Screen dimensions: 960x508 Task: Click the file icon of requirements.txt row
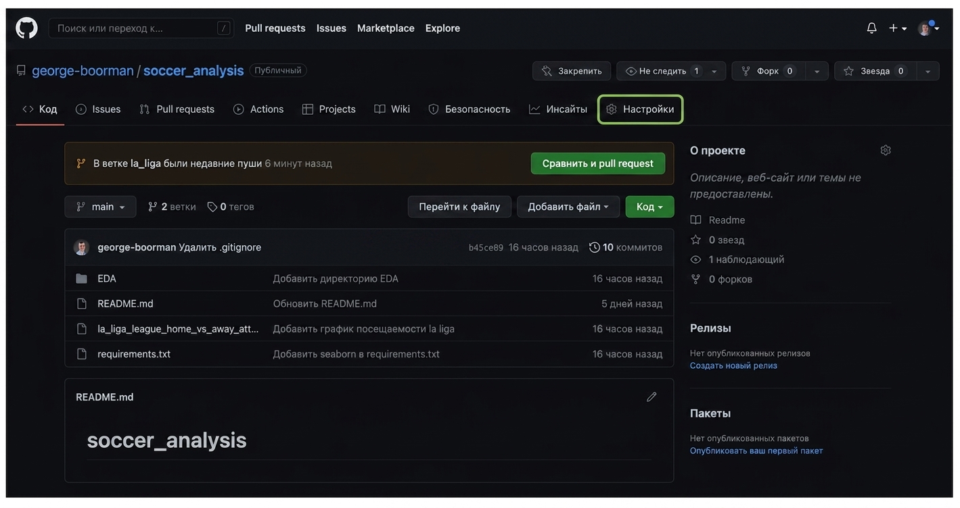click(x=82, y=354)
